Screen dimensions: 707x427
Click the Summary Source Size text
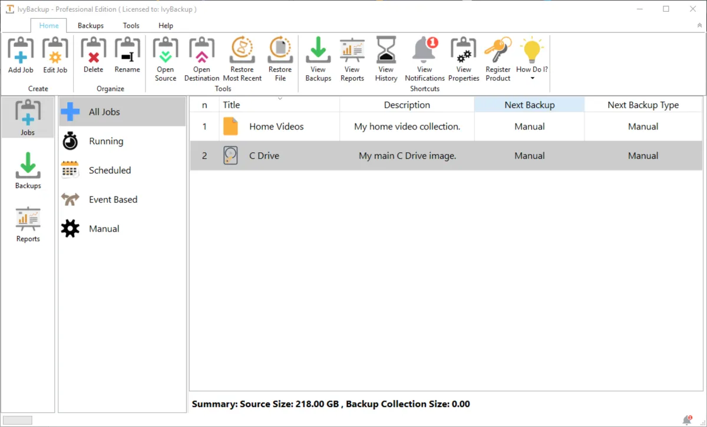pos(331,404)
